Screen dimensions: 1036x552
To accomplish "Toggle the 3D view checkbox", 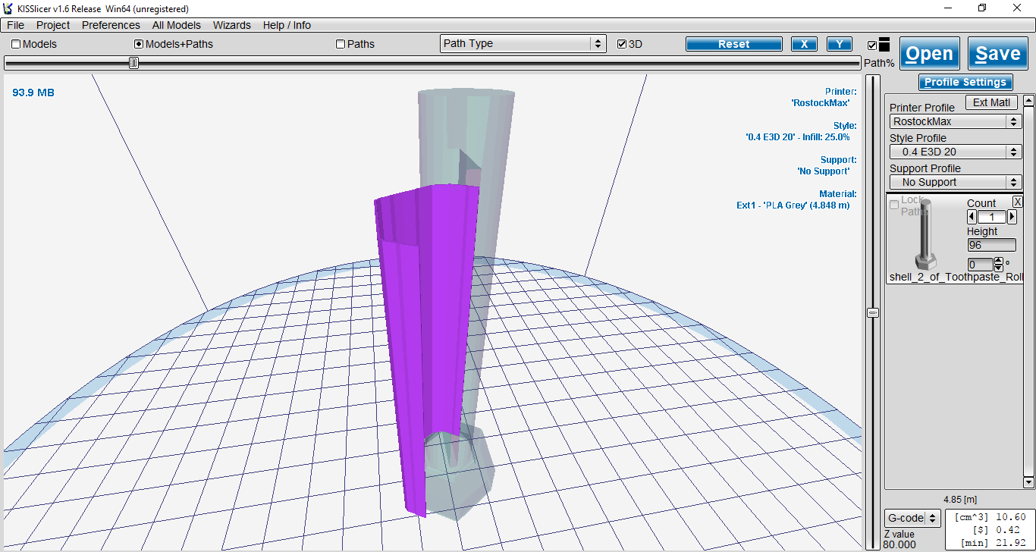I will pos(622,44).
